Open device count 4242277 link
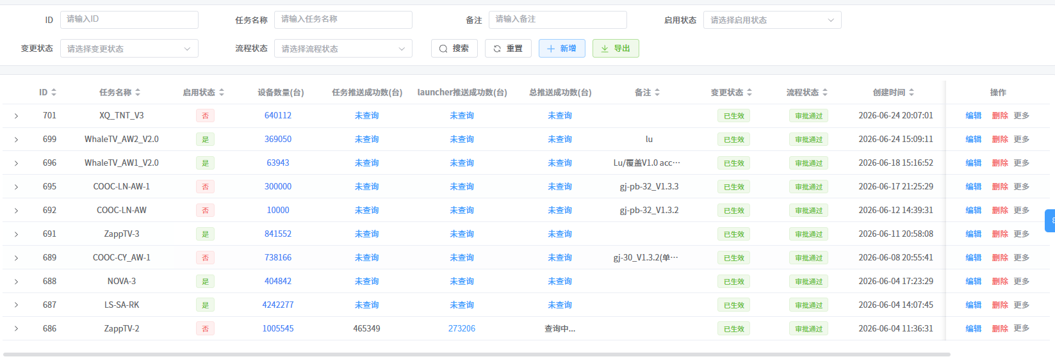This screenshot has height=359, width=1055. tap(278, 305)
